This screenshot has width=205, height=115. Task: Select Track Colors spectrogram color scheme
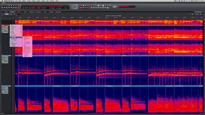click(x=27, y=42)
